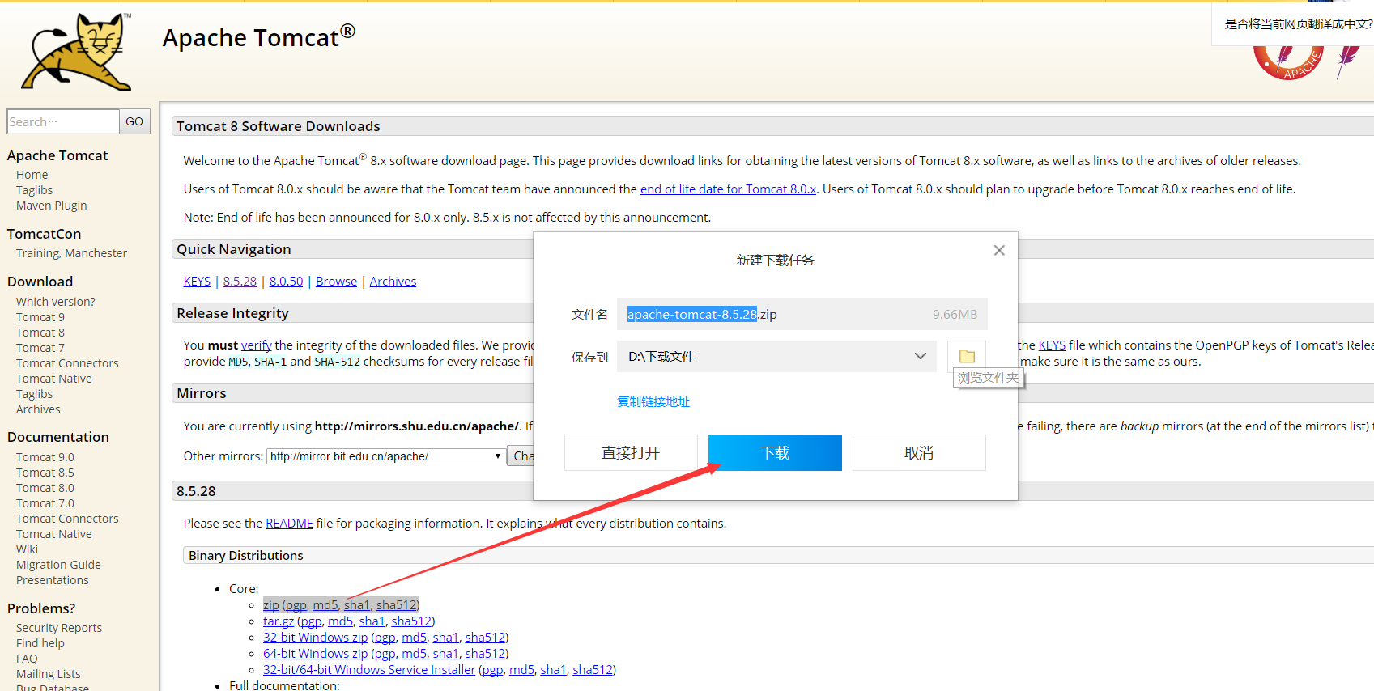Click the Search input box
Image resolution: width=1374 pixels, height=691 pixels.
pyautogui.click(x=63, y=121)
